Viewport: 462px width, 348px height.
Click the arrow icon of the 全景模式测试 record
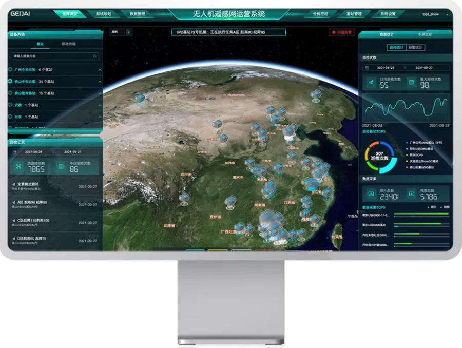13,184
